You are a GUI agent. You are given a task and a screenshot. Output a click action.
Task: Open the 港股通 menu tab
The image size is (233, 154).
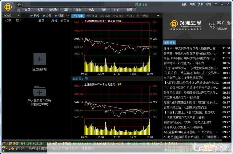point(53,10)
